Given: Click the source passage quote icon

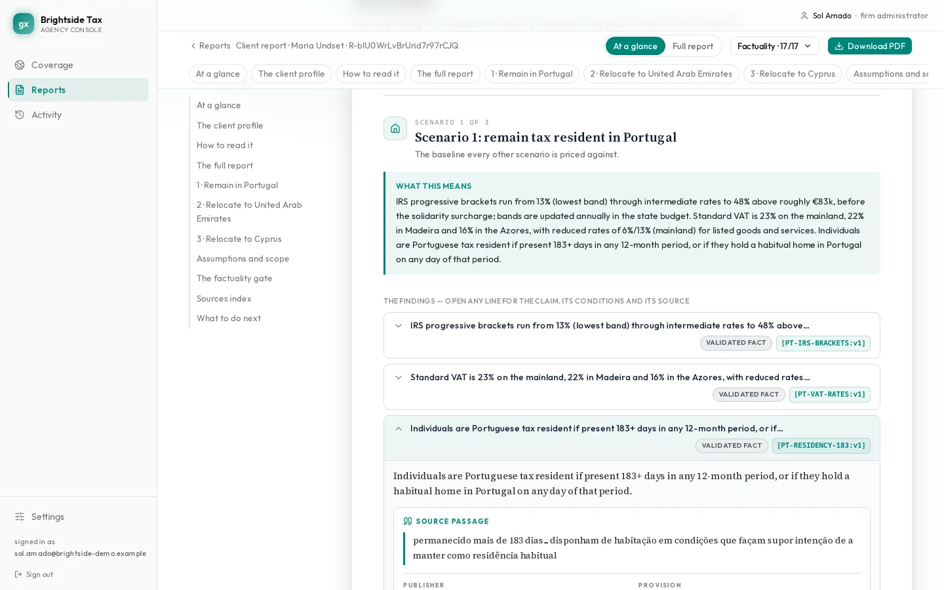Looking at the screenshot, I should 408,521.
